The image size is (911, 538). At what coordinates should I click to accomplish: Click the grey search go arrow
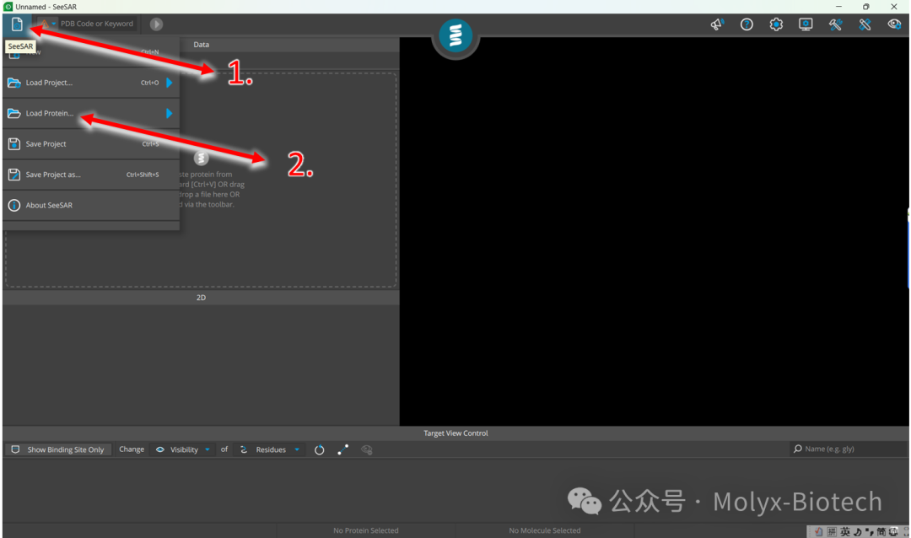coord(156,24)
